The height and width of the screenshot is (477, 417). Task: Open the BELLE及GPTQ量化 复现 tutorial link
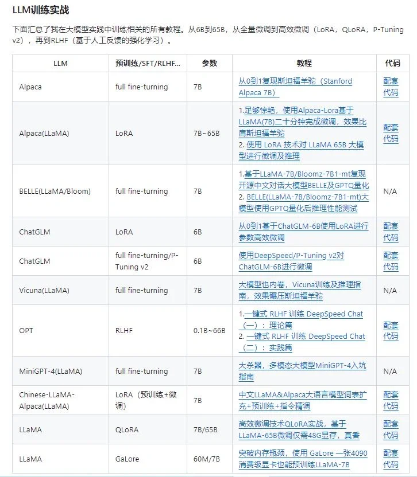click(304, 179)
